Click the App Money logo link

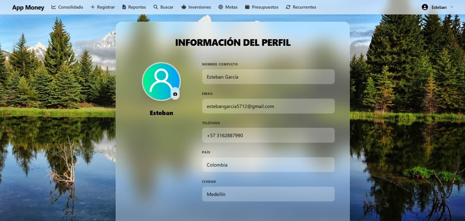(28, 8)
